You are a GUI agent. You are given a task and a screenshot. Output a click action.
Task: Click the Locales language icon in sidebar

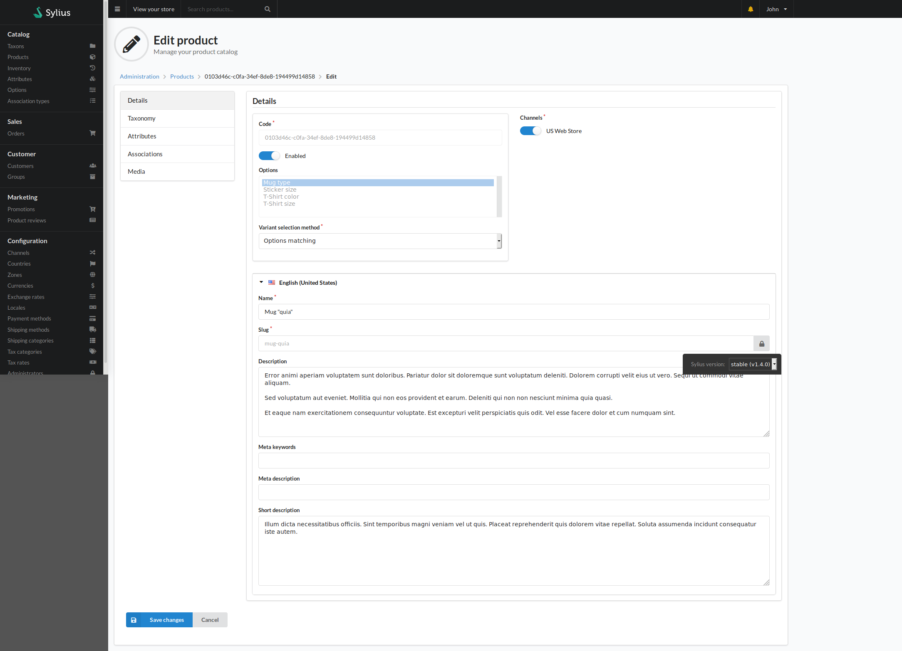pyautogui.click(x=92, y=308)
